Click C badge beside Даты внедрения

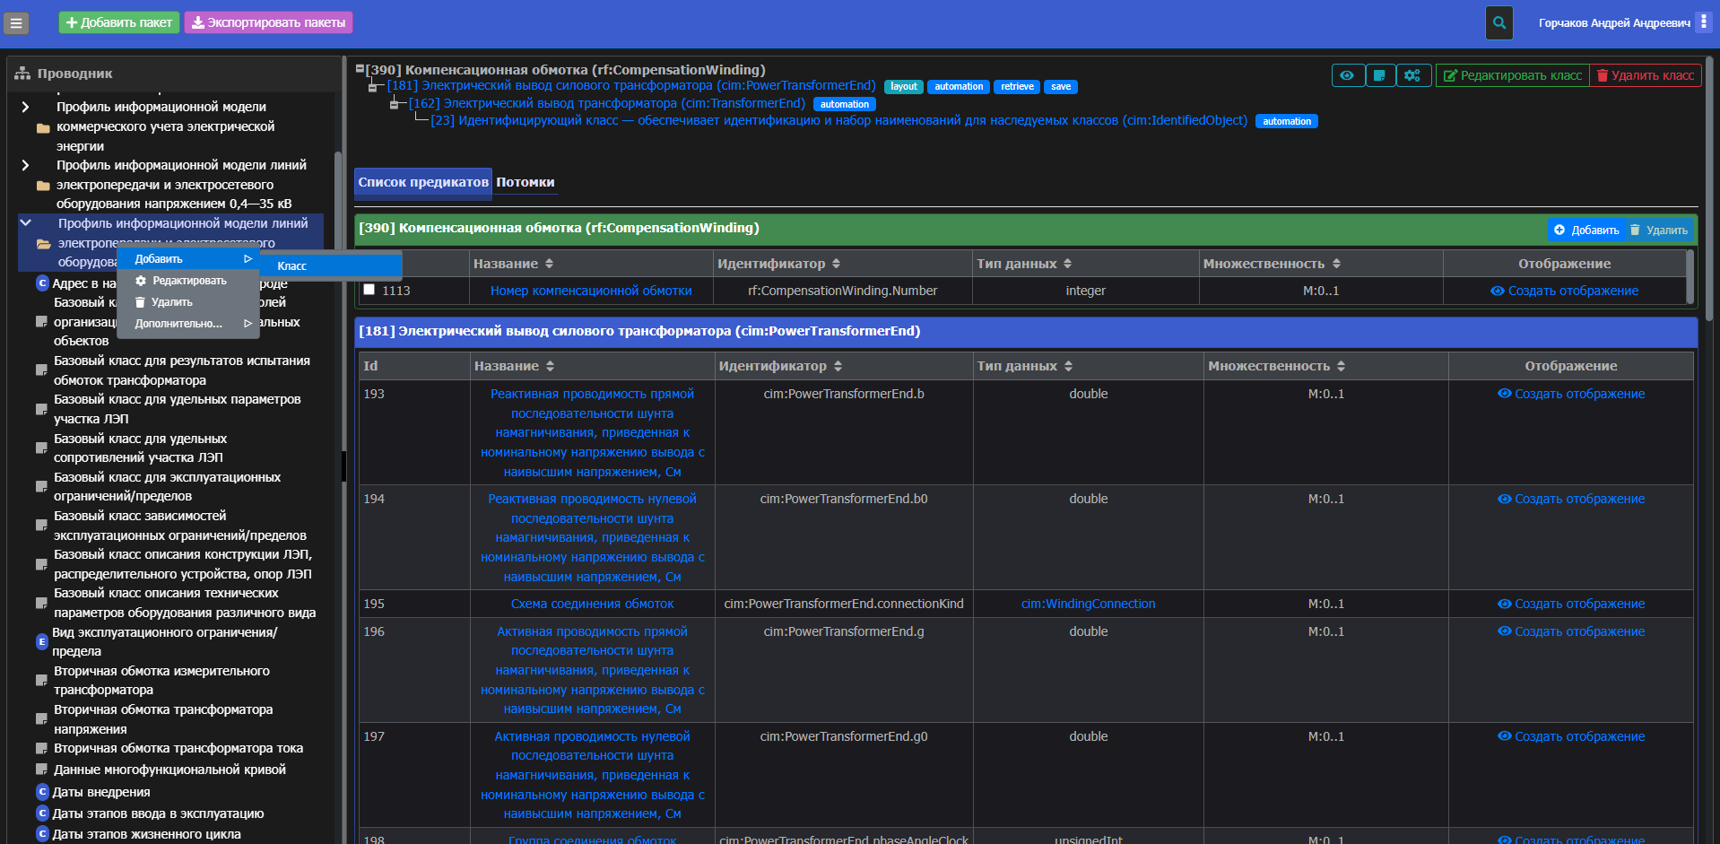42,792
